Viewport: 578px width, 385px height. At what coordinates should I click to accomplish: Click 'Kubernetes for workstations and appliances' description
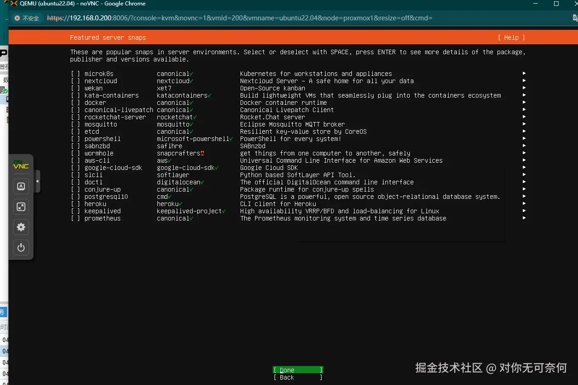coord(316,74)
